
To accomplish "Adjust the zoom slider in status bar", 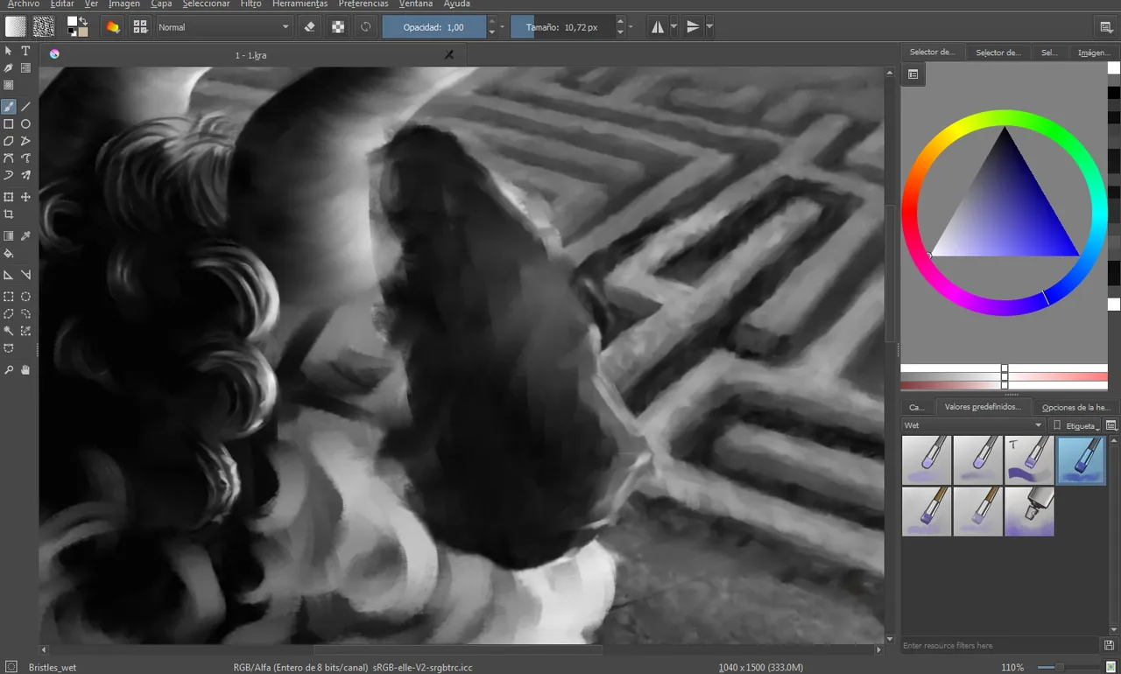I will pos(1060,667).
